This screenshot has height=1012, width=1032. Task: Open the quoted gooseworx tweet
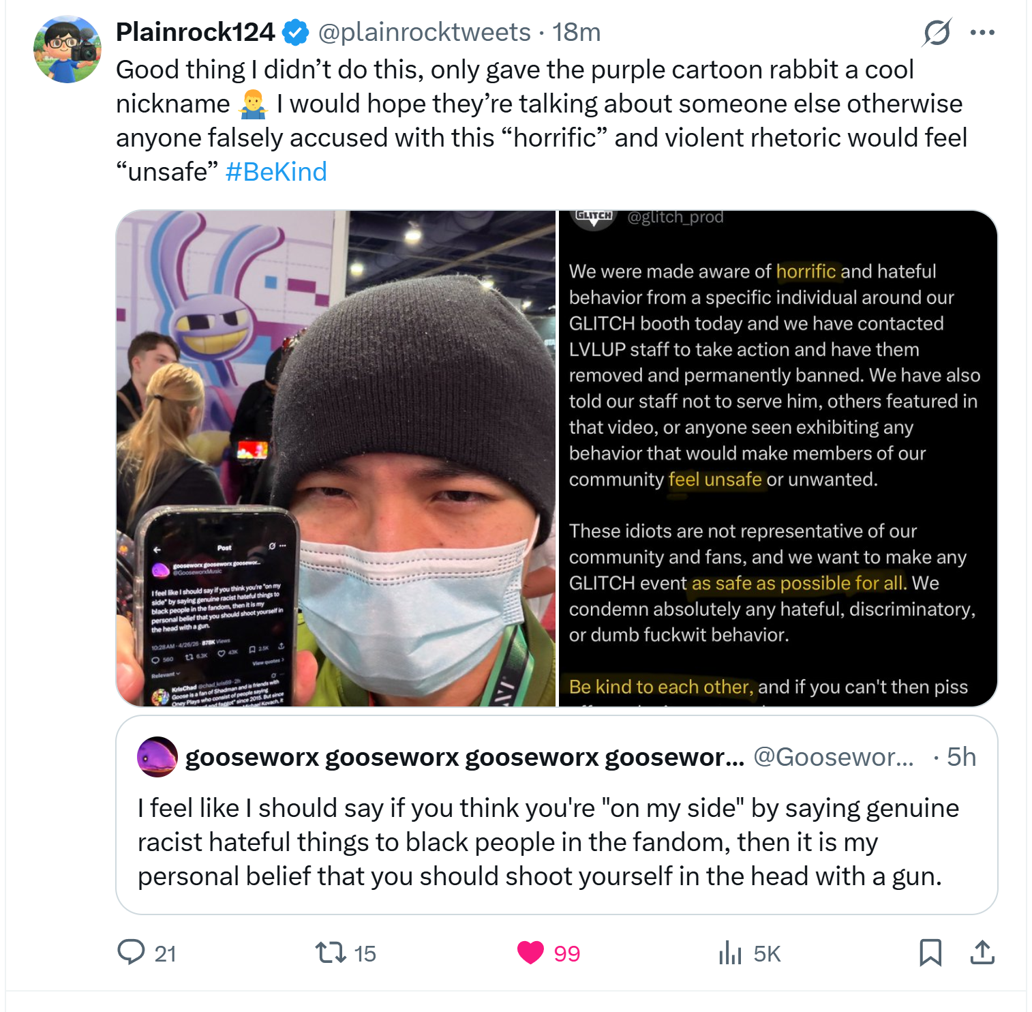click(557, 815)
